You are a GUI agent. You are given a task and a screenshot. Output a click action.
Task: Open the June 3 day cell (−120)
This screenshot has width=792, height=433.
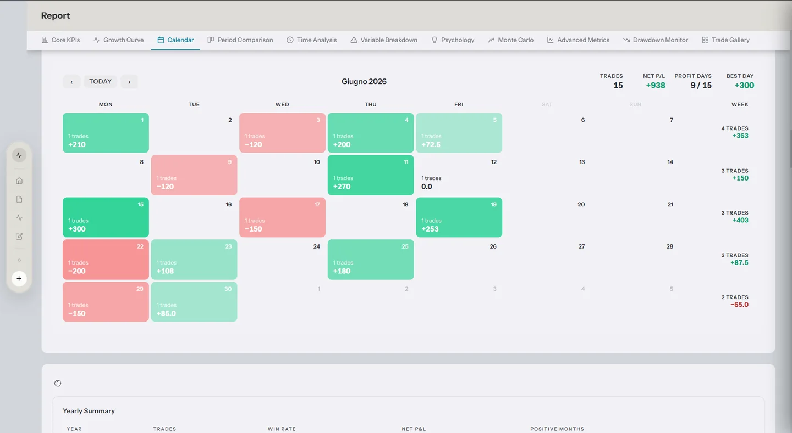282,133
